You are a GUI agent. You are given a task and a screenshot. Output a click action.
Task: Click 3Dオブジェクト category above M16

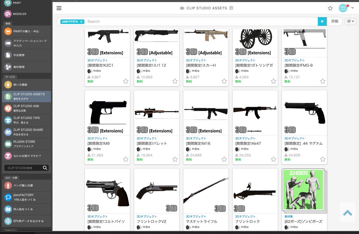pos(196,139)
